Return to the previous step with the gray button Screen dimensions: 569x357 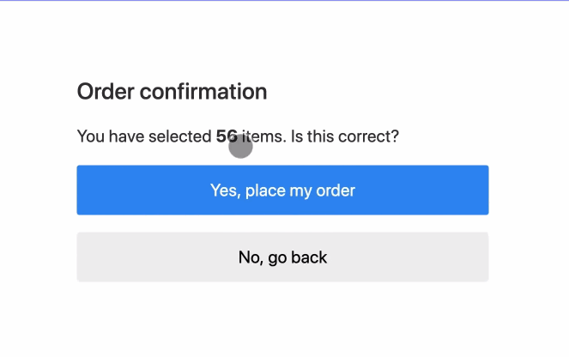282,257
